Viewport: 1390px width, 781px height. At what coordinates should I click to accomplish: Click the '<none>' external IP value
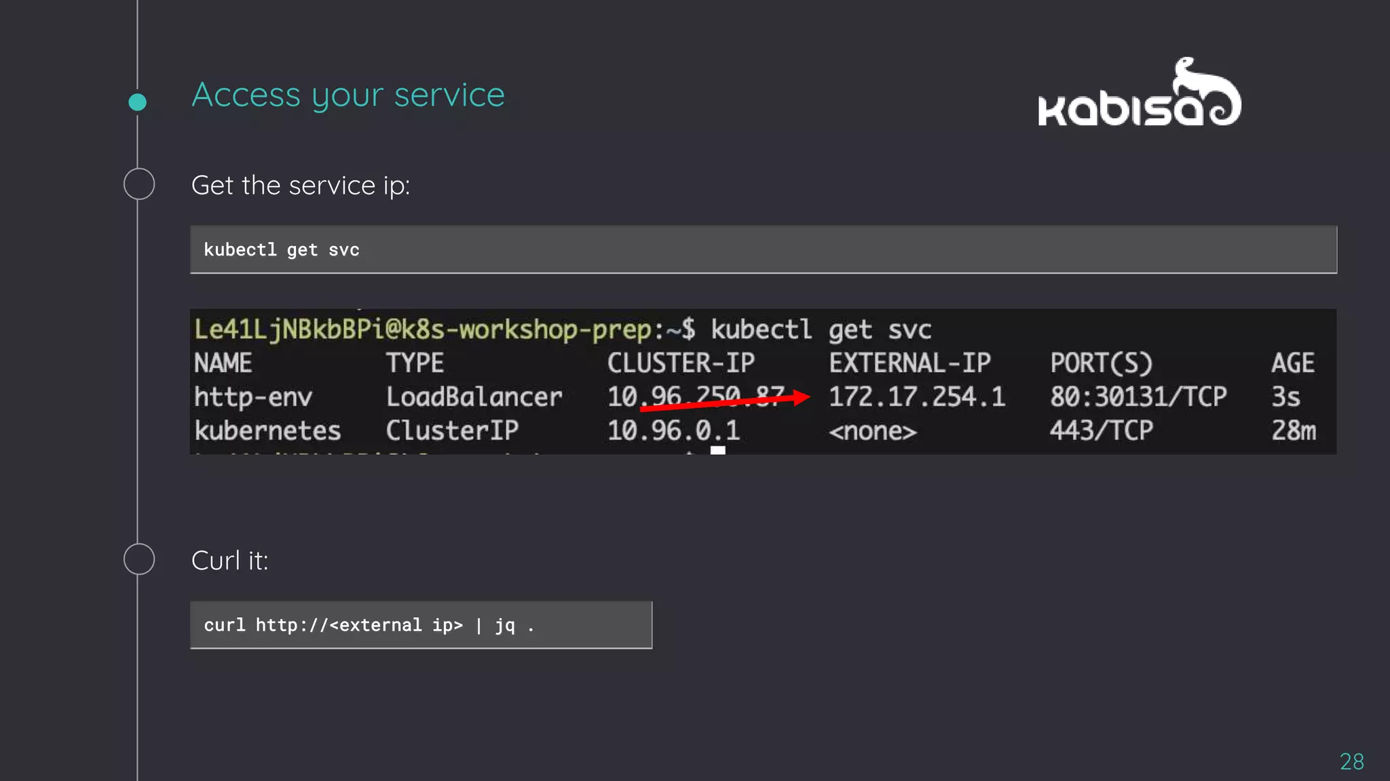[873, 431]
